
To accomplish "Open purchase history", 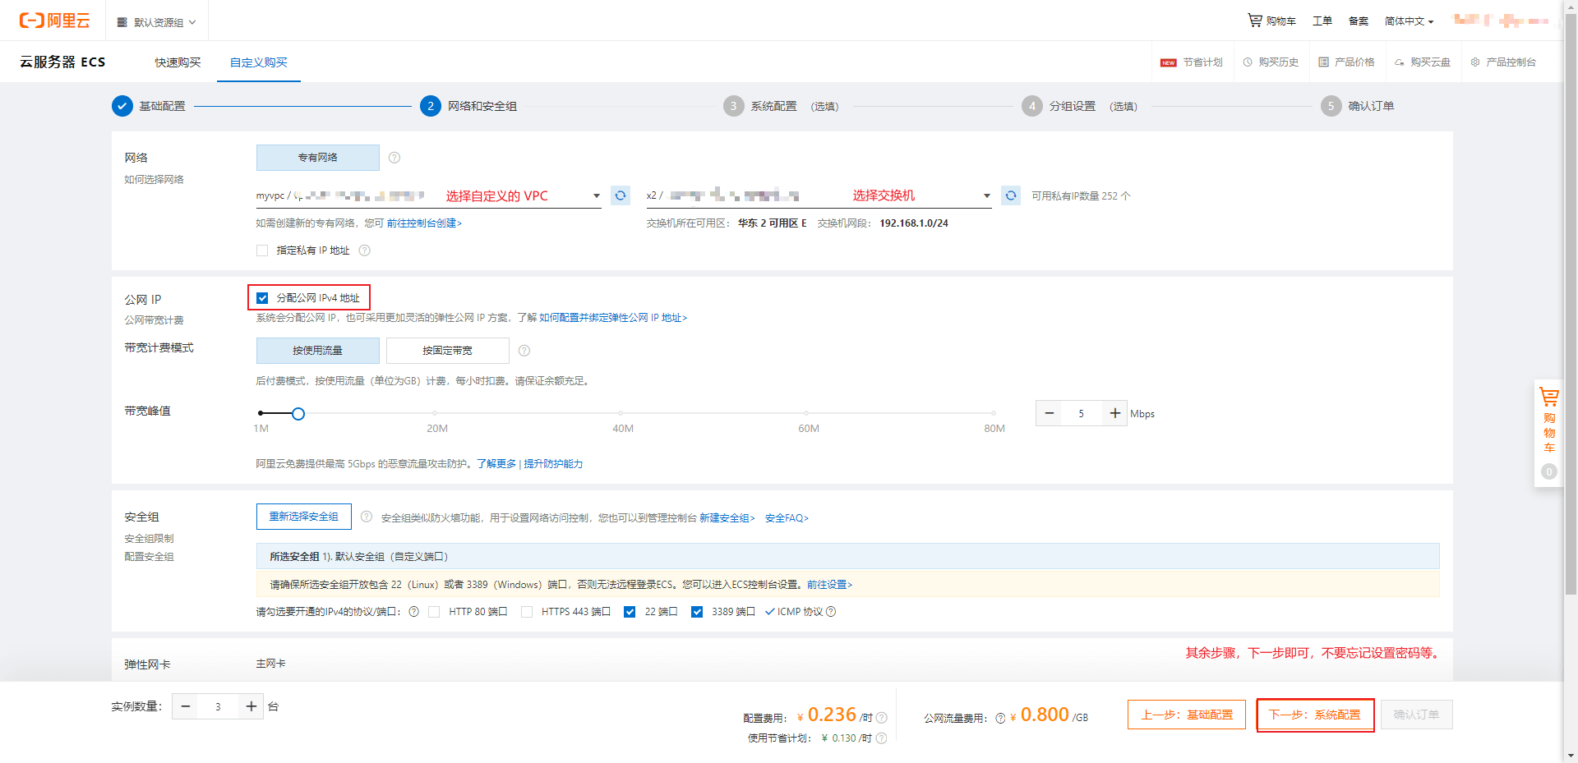I will point(1271,62).
